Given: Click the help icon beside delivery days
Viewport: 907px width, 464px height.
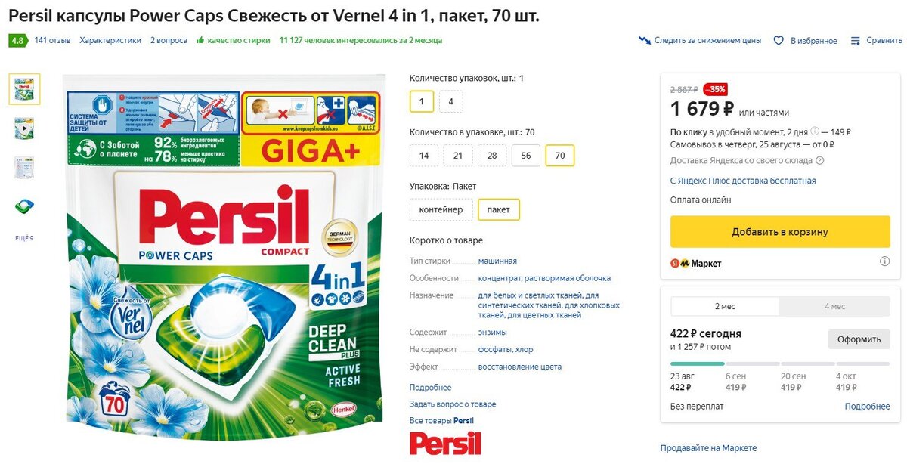Looking at the screenshot, I should (x=815, y=131).
